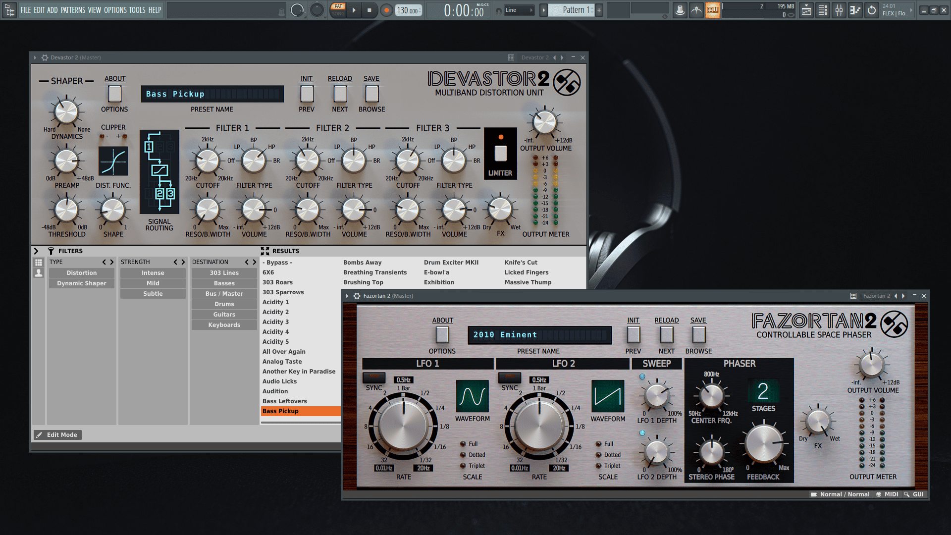Open the Channel rack icon in toolbar
The image size is (951, 535).
tap(823, 10)
